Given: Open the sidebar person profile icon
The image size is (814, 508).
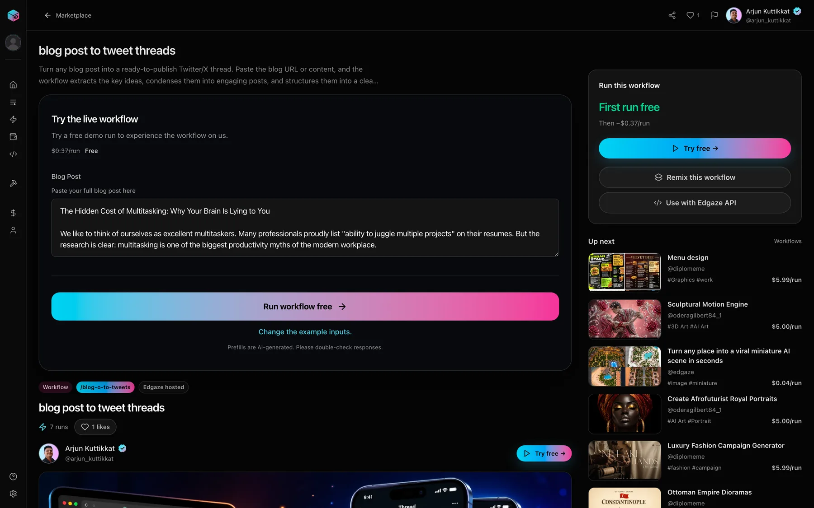Looking at the screenshot, I should [13, 230].
